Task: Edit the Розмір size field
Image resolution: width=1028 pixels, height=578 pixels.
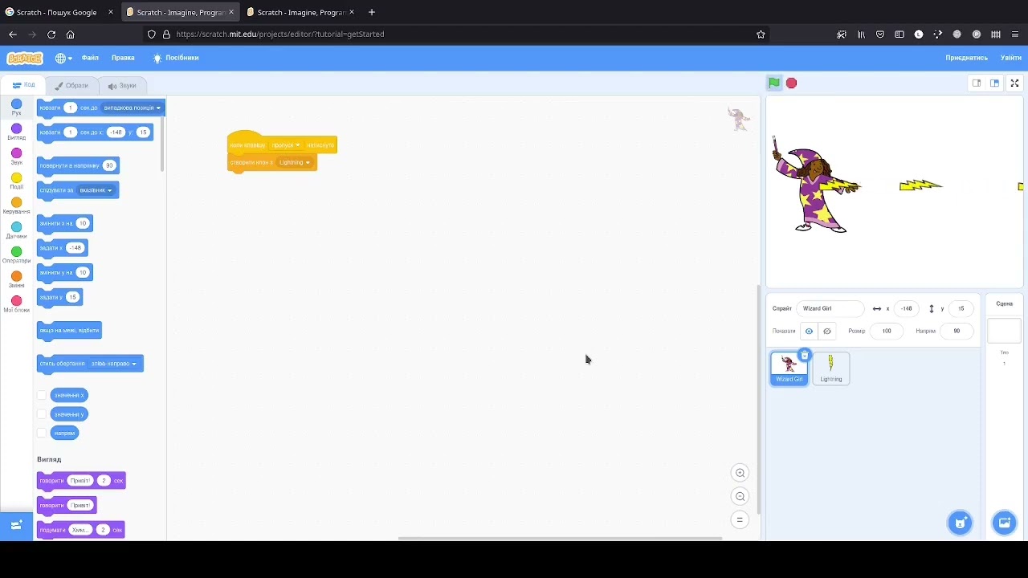Action: tap(887, 331)
